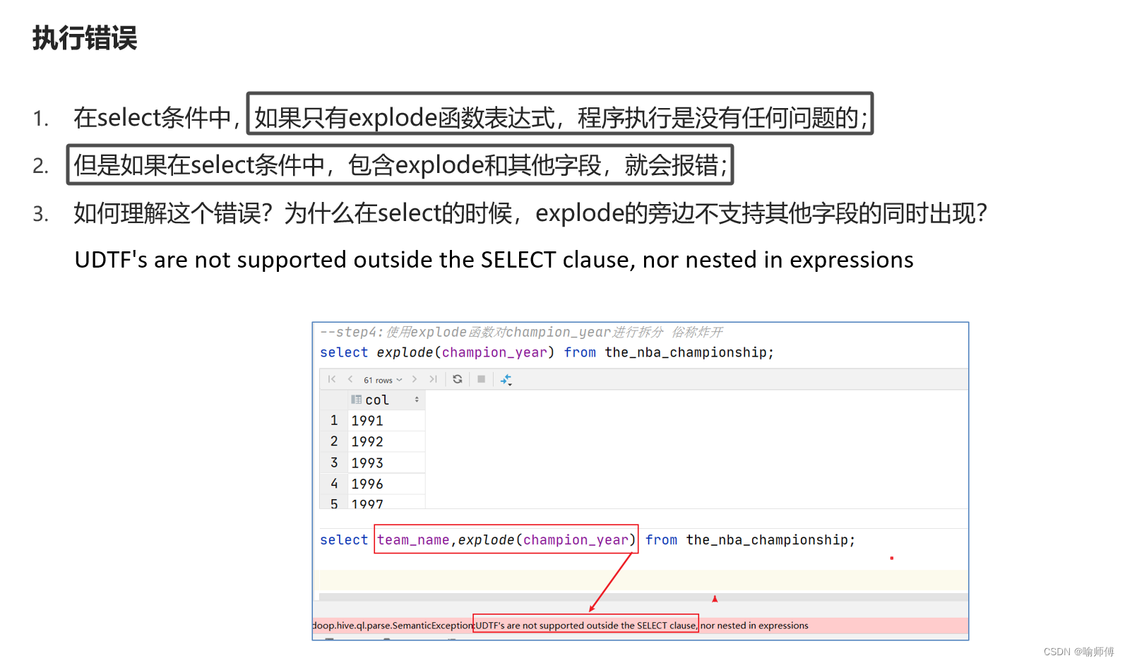Go to first page of results
This screenshot has width=1125, height=663.
[x=332, y=379]
